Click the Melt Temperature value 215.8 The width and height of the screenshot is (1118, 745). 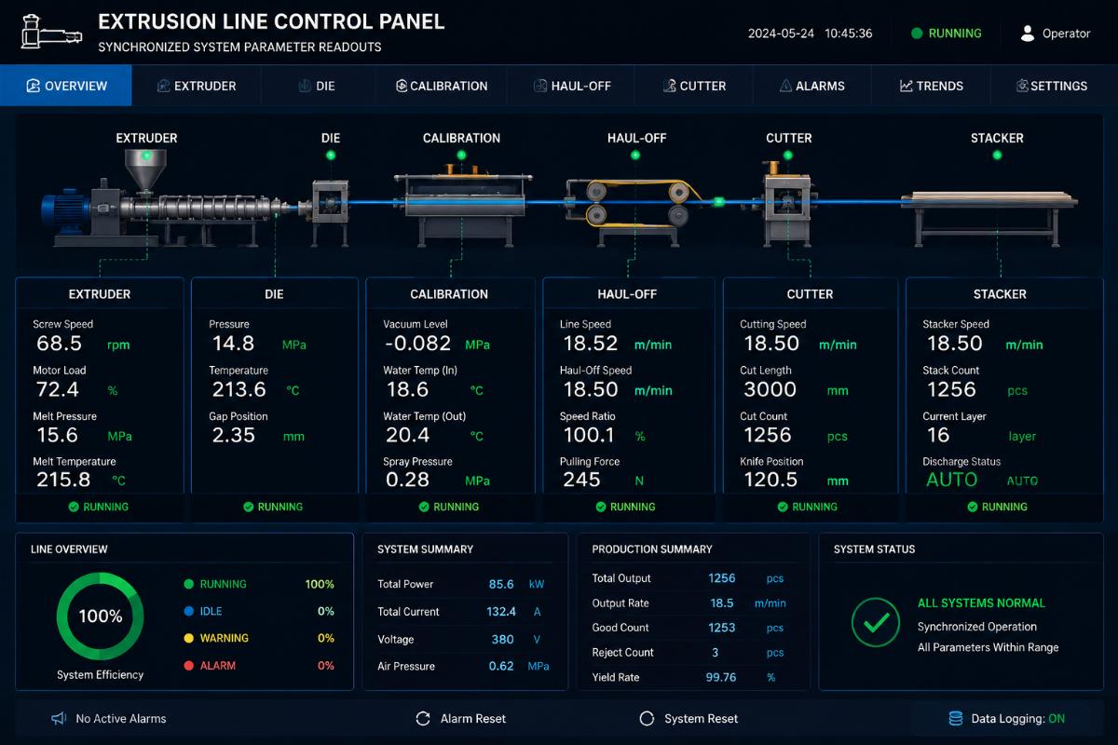63,480
